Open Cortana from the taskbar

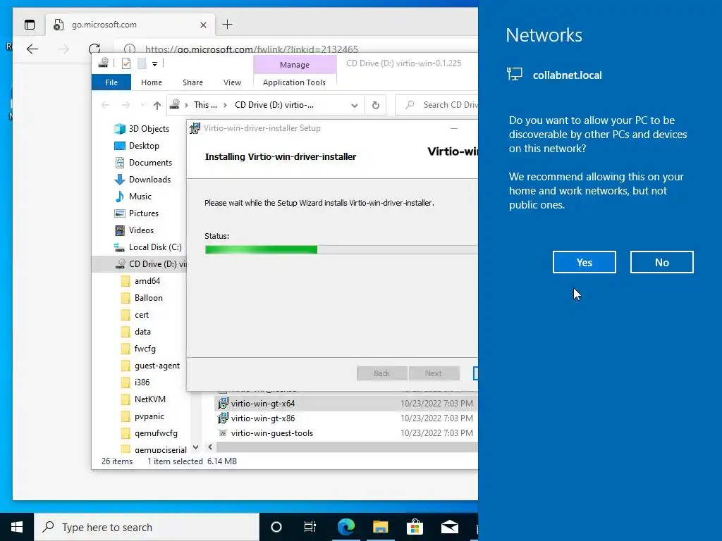(276, 527)
